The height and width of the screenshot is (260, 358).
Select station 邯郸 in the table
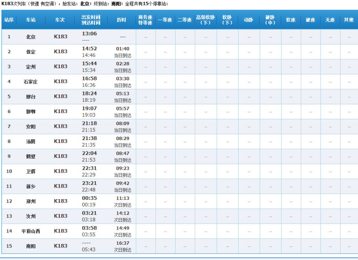pos(31,111)
